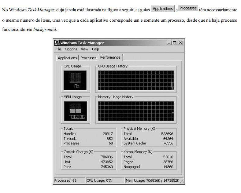Open the File menu

(x=58, y=49)
